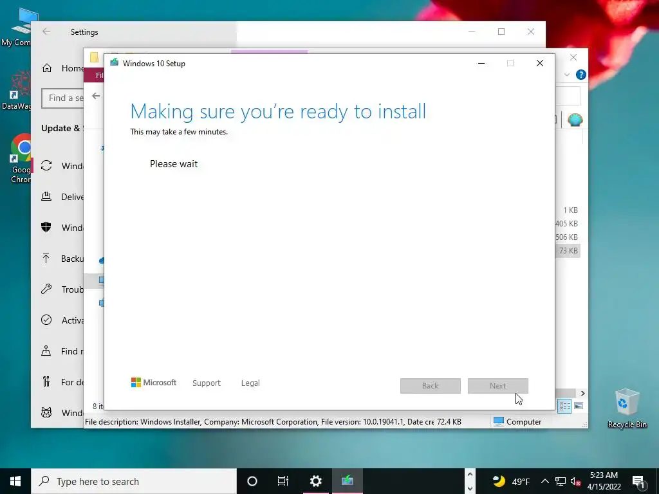Open Cortana circle on taskbar

pos(252,481)
